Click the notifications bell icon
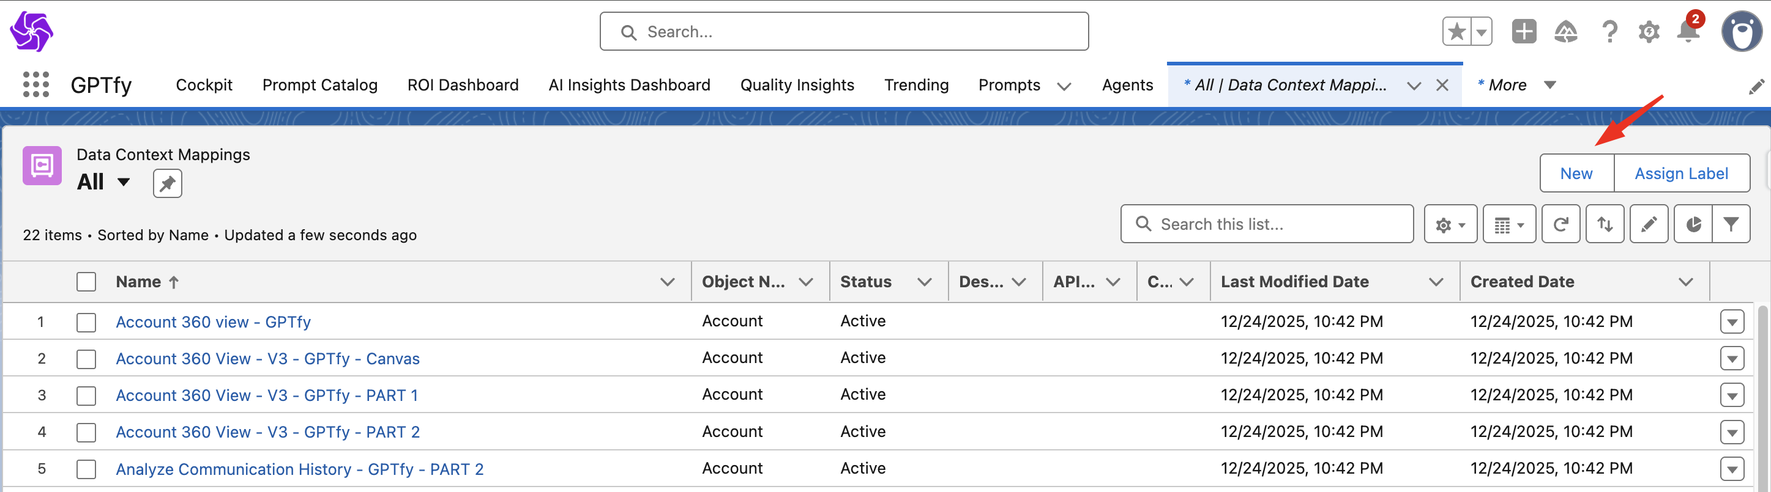The width and height of the screenshot is (1771, 492). 1688,32
